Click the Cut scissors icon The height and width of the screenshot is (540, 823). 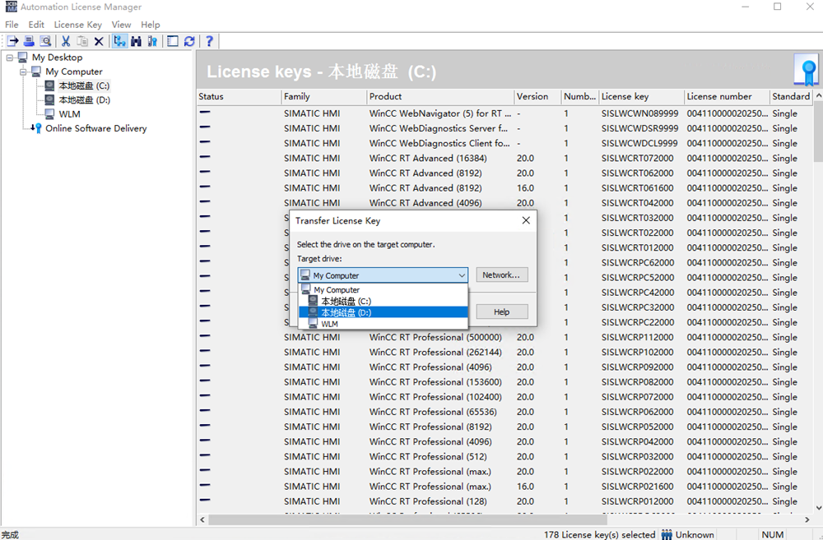(x=66, y=41)
